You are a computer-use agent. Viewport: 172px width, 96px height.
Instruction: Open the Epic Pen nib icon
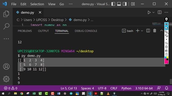click(166, 19)
